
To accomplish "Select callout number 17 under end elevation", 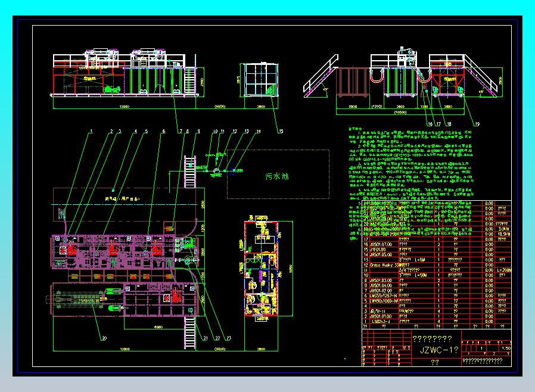I will [438, 124].
